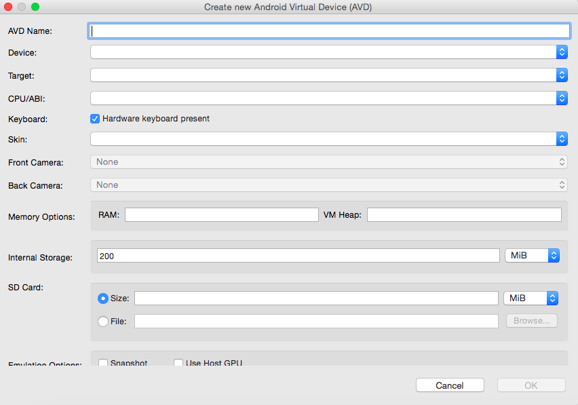This screenshot has width=578, height=405.
Task: Click the yellow minimize window button
Action: click(x=22, y=7)
